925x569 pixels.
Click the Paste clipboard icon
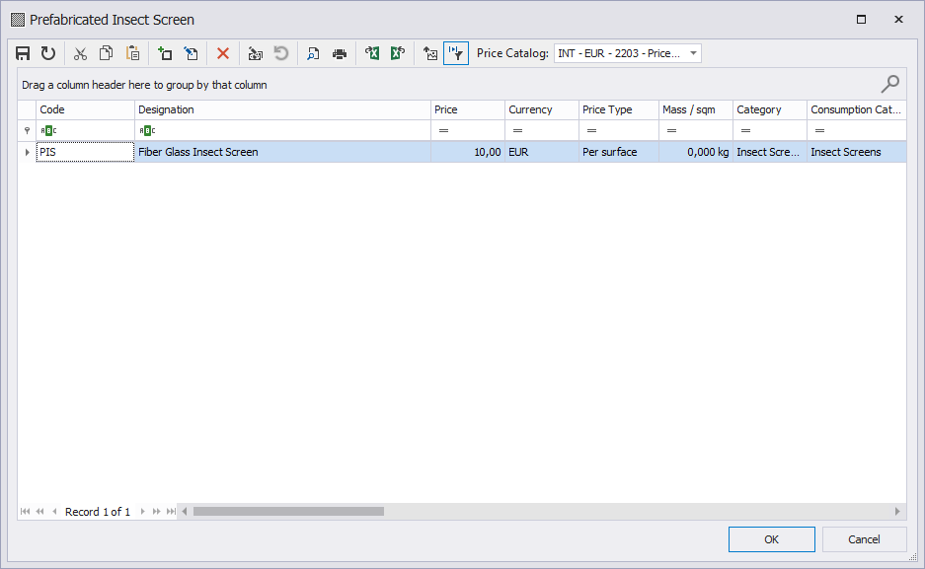tap(132, 53)
